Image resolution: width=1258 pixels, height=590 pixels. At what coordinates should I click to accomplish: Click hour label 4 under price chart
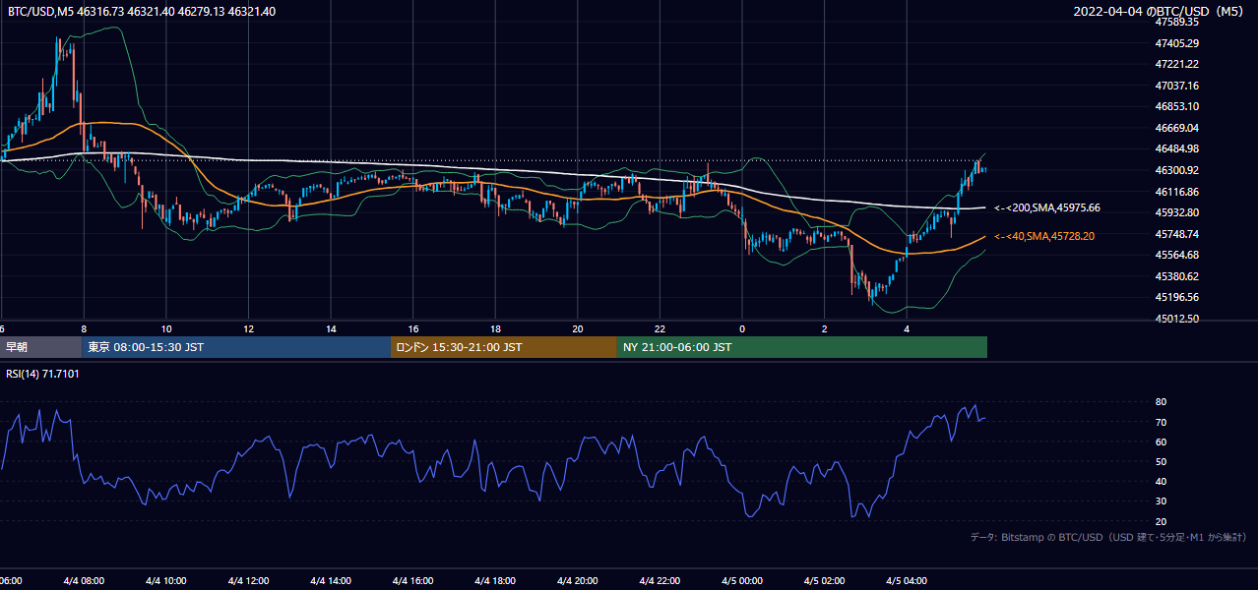point(908,329)
